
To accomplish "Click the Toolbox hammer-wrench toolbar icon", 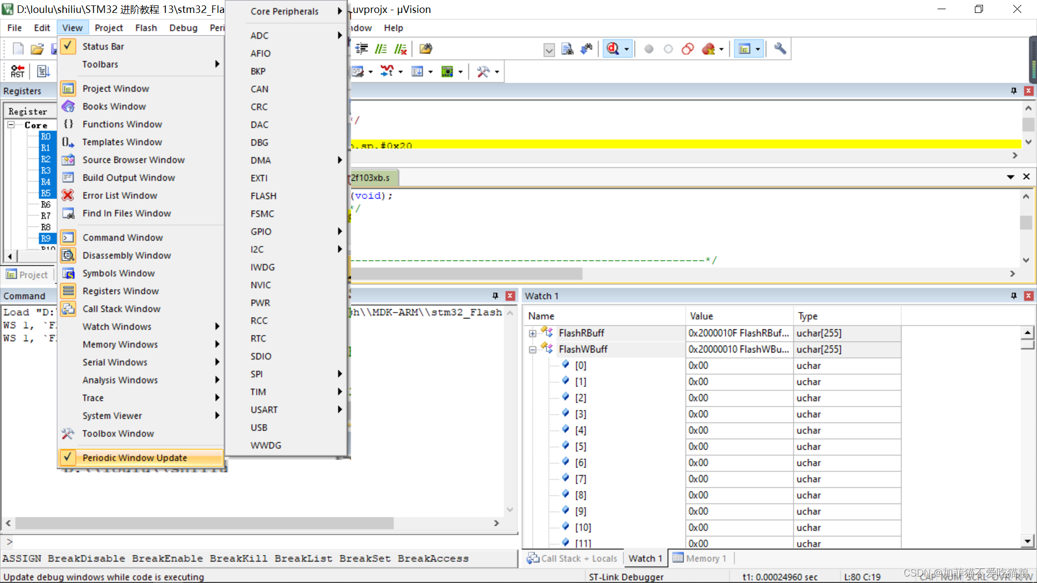I will point(483,71).
